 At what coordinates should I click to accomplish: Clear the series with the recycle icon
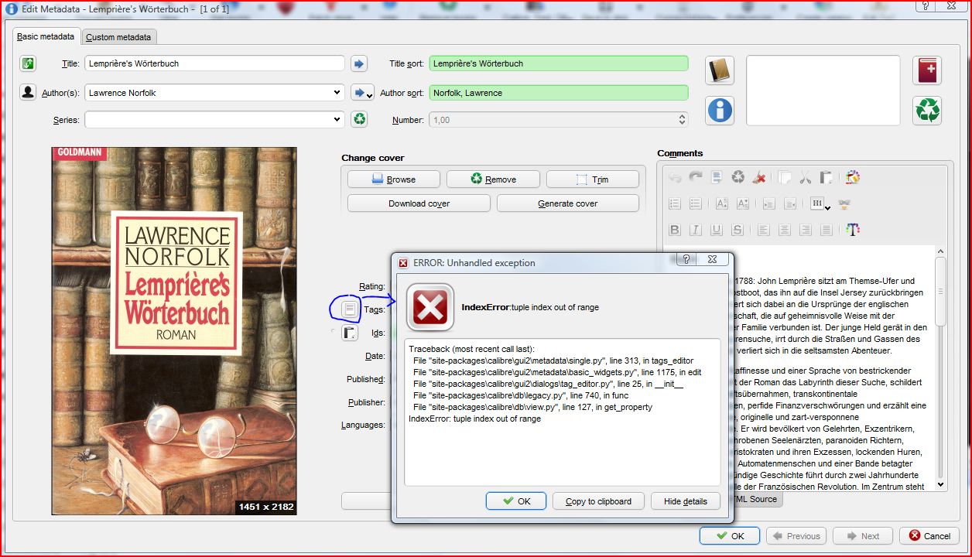pyautogui.click(x=359, y=119)
